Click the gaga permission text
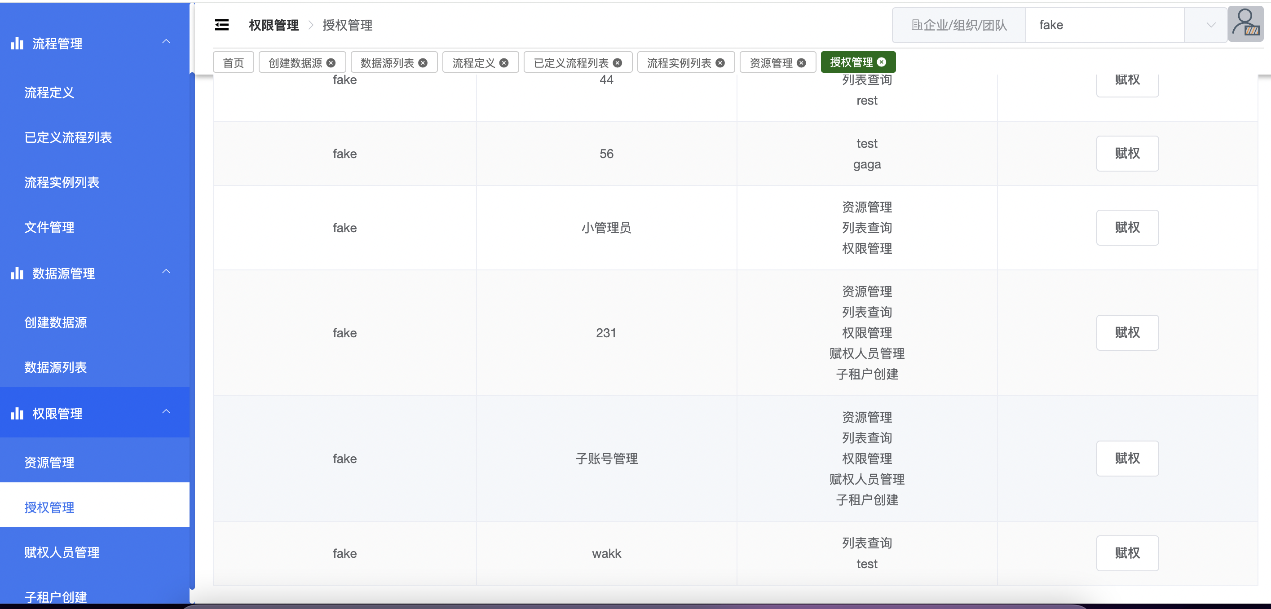The image size is (1271, 609). pyautogui.click(x=867, y=165)
